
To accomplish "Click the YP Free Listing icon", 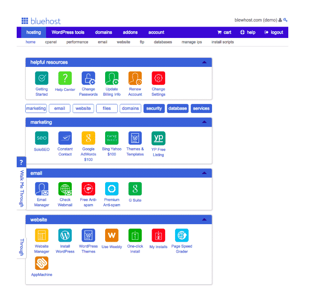I will pos(158,138).
